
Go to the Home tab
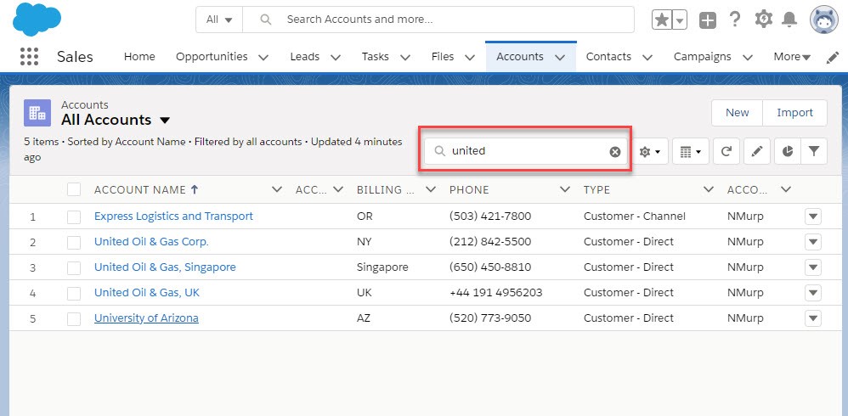(139, 57)
